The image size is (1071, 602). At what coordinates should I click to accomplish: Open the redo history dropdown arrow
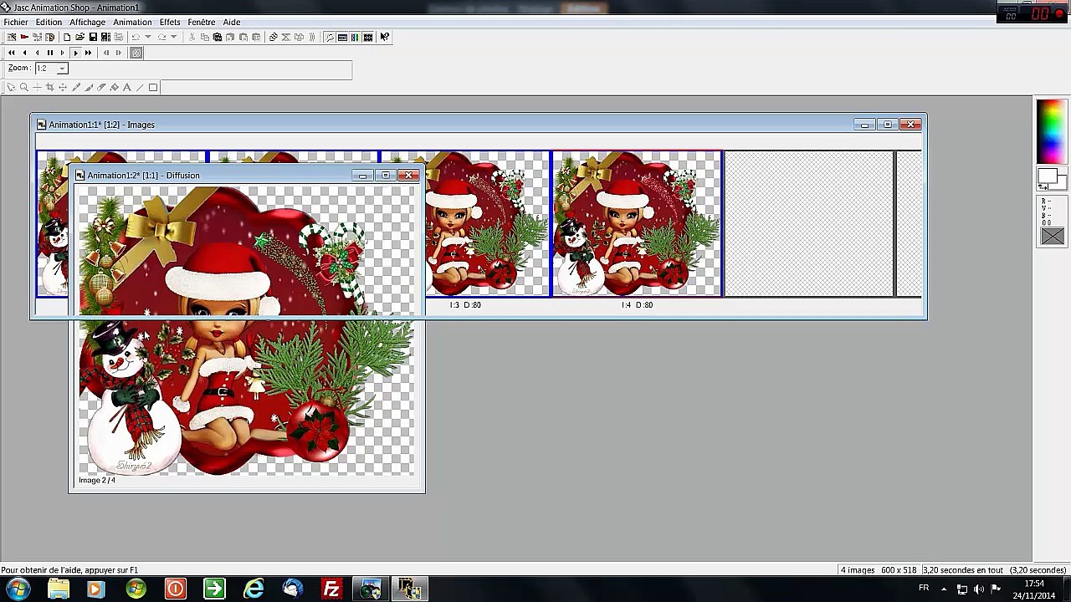tap(173, 37)
